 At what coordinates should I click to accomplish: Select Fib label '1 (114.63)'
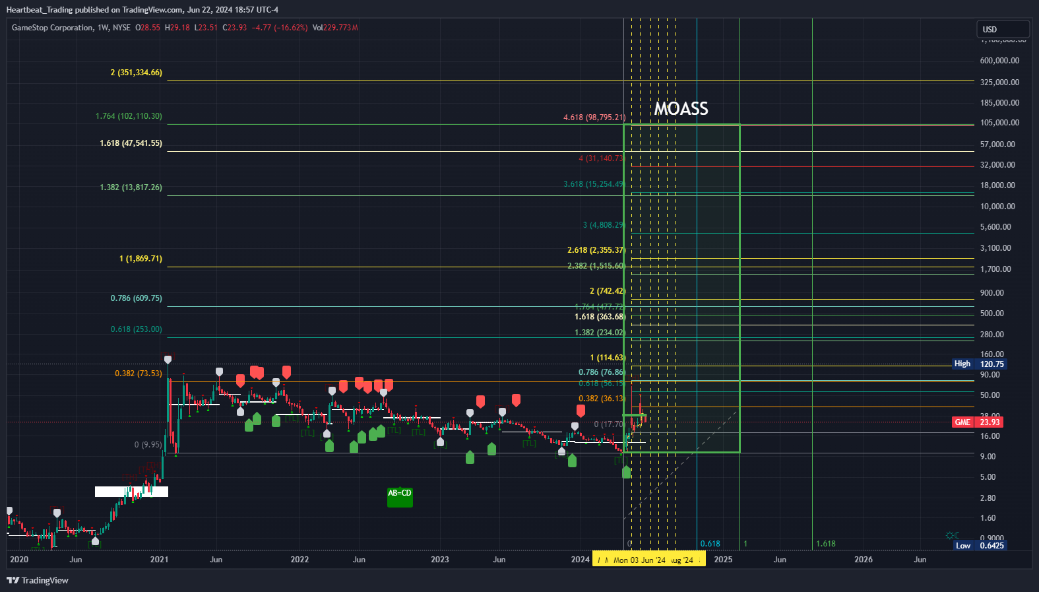pos(606,358)
